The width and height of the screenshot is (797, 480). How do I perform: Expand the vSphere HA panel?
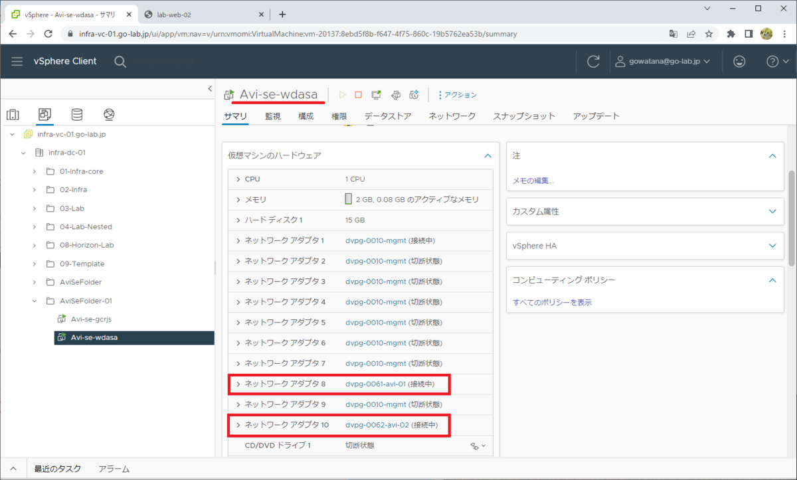(x=772, y=246)
